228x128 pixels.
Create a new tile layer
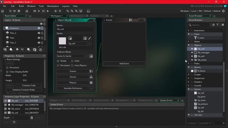[17, 50]
